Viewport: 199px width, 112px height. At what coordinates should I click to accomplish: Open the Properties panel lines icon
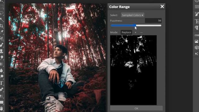coord(197,7)
